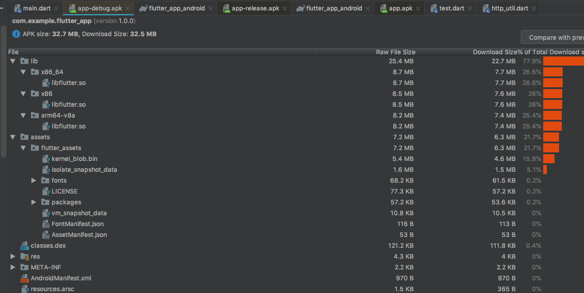Collapse the assets folder
Viewport: 584px width, 293px height.
tap(13, 137)
